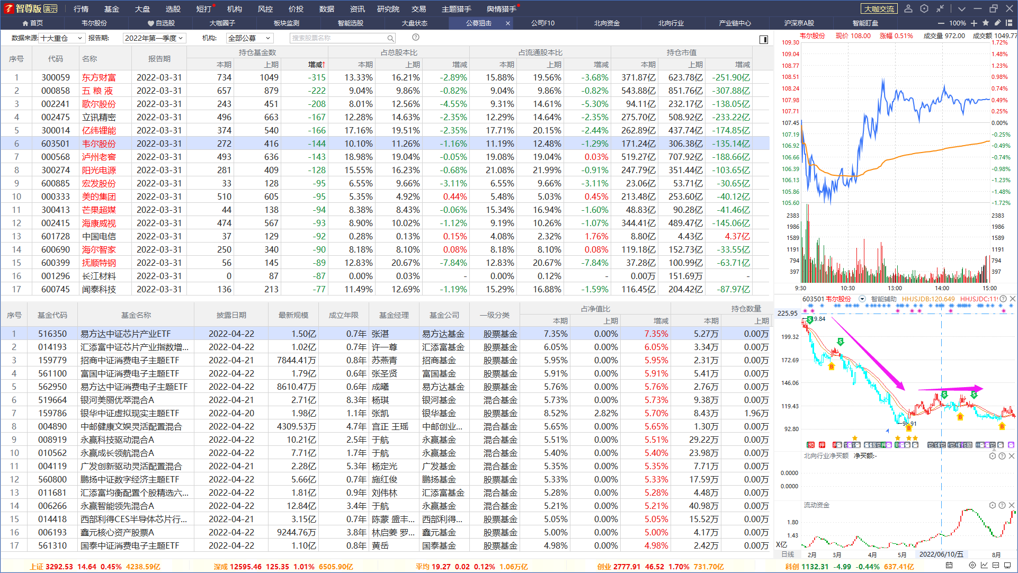Switch to the 自选股 tab
Viewport: 1018px width, 573px height.
[x=161, y=23]
